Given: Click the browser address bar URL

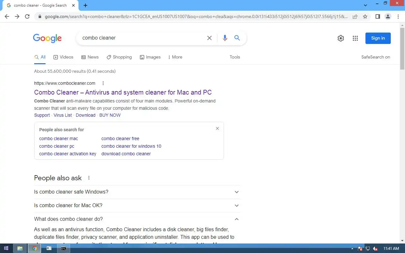Looking at the screenshot, I should (x=196, y=16).
